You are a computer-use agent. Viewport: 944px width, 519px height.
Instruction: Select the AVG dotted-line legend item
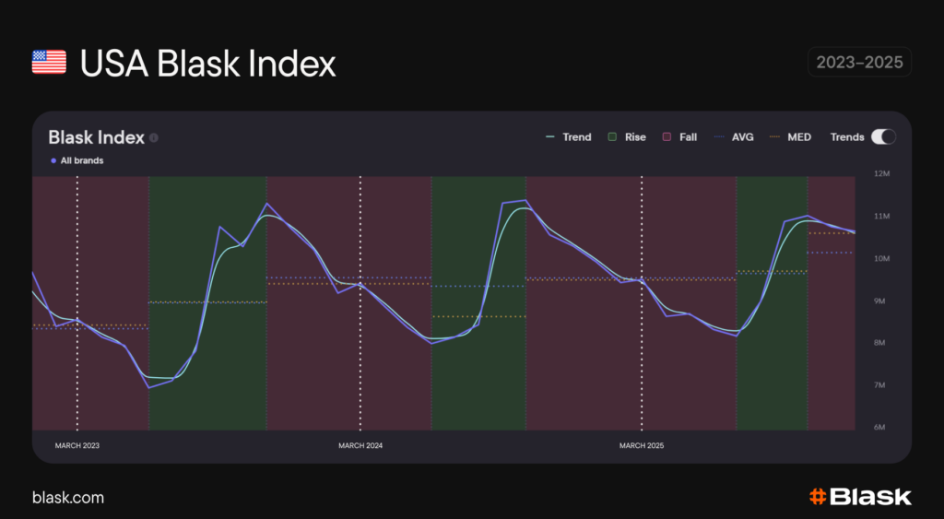734,137
